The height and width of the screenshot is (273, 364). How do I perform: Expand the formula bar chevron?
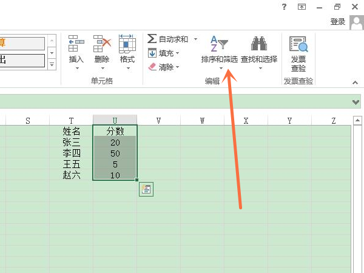(x=356, y=101)
